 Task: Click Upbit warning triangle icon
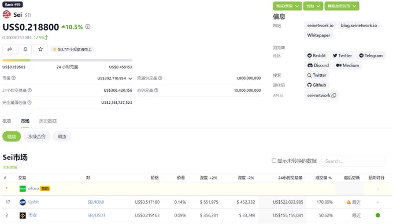click(x=348, y=202)
